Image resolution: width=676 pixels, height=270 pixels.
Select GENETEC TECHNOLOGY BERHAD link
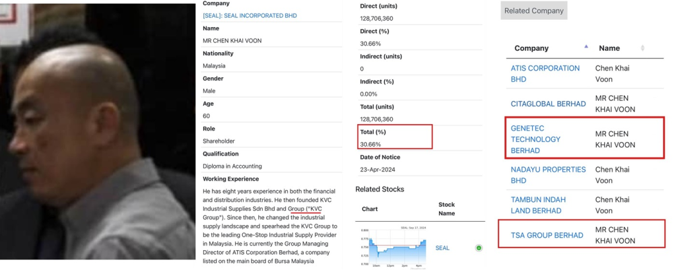[x=535, y=139]
